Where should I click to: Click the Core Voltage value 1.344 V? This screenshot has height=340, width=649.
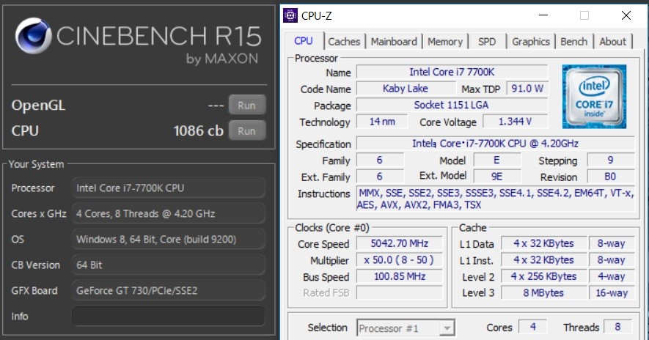(516, 122)
